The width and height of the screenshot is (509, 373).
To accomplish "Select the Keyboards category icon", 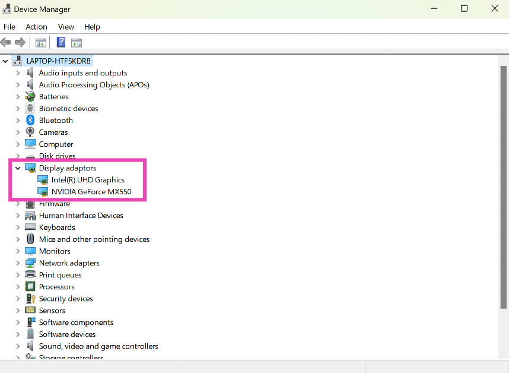I will 30,227.
